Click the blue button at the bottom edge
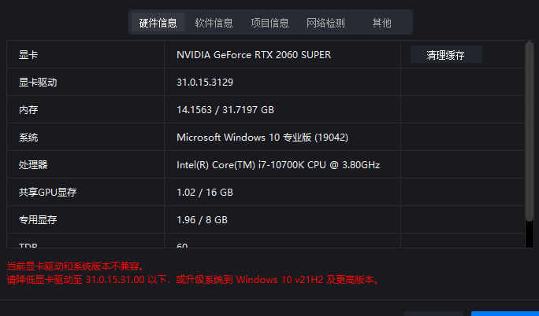This screenshot has width=539, height=316. tap(504, 314)
